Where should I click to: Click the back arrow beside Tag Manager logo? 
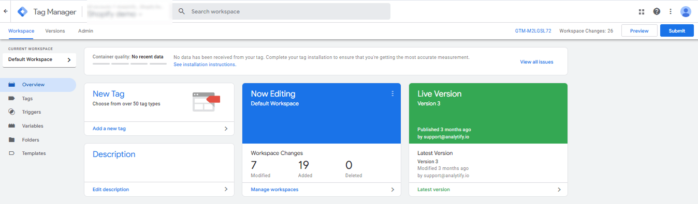point(5,11)
